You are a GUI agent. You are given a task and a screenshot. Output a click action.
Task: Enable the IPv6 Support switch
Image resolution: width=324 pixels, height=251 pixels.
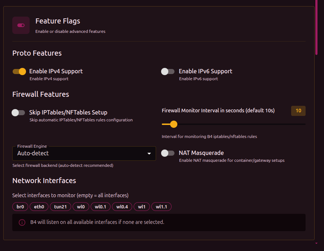pos(168,72)
